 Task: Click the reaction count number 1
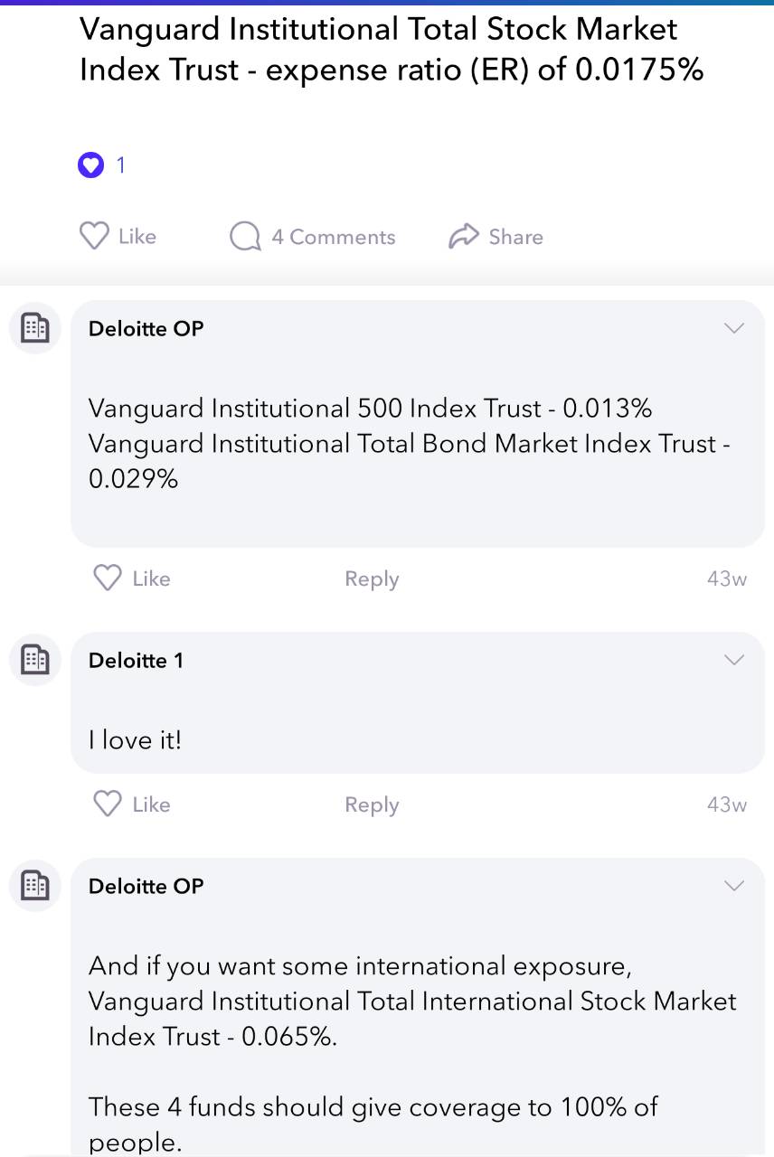[x=120, y=165]
